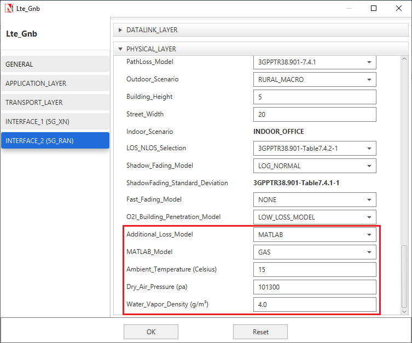
Task: Click the Ambient_Temperature input field
Action: point(315,270)
